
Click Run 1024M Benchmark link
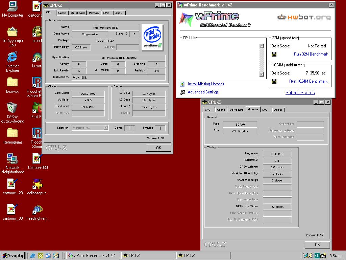pyautogui.click(x=308, y=81)
